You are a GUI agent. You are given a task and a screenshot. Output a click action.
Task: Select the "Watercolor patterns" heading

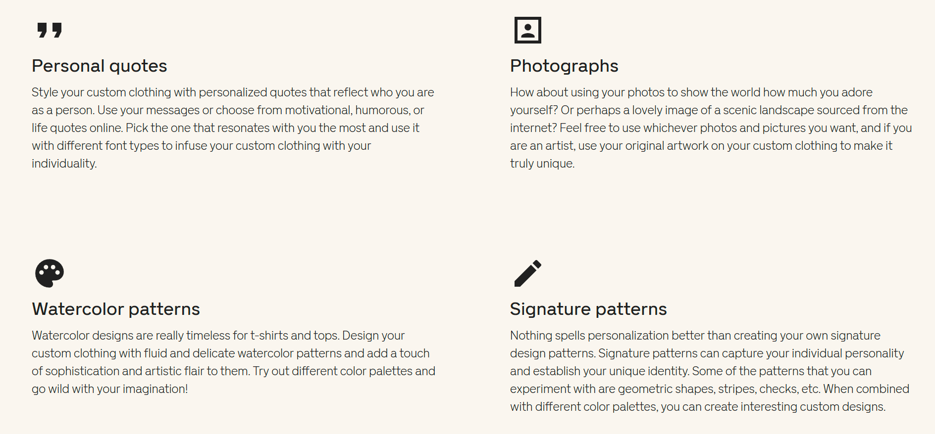coord(116,309)
